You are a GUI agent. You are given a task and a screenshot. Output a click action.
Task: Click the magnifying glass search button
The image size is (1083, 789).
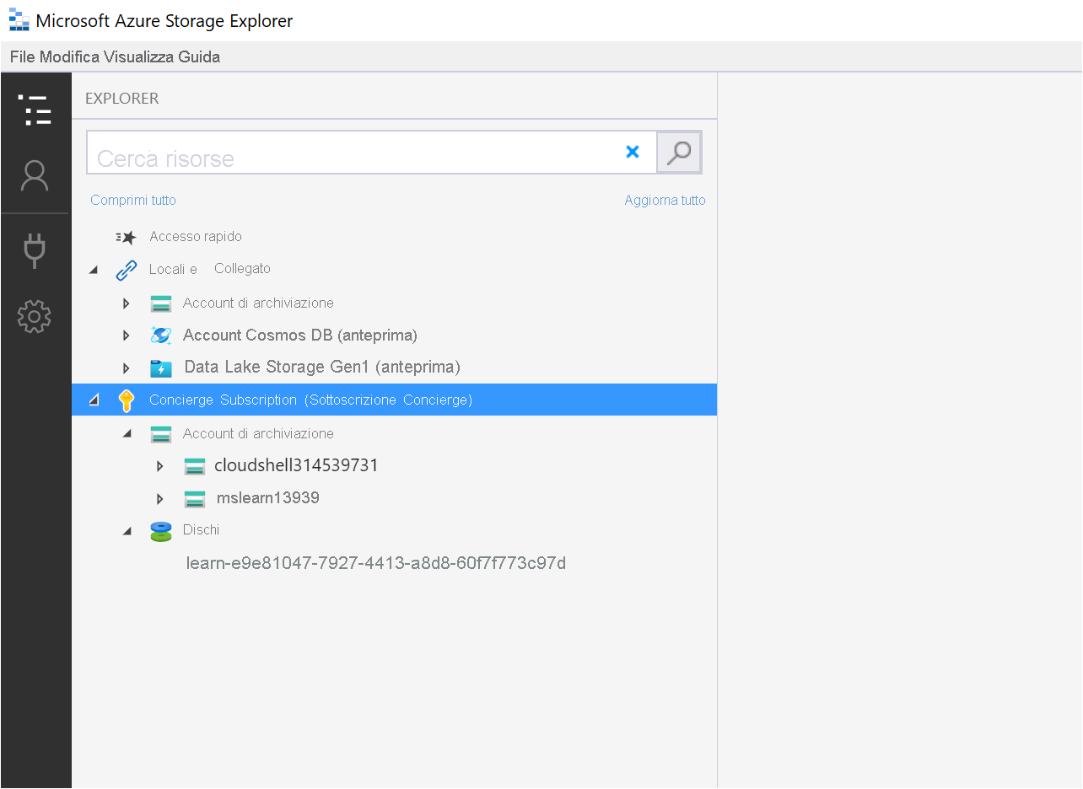tap(679, 153)
